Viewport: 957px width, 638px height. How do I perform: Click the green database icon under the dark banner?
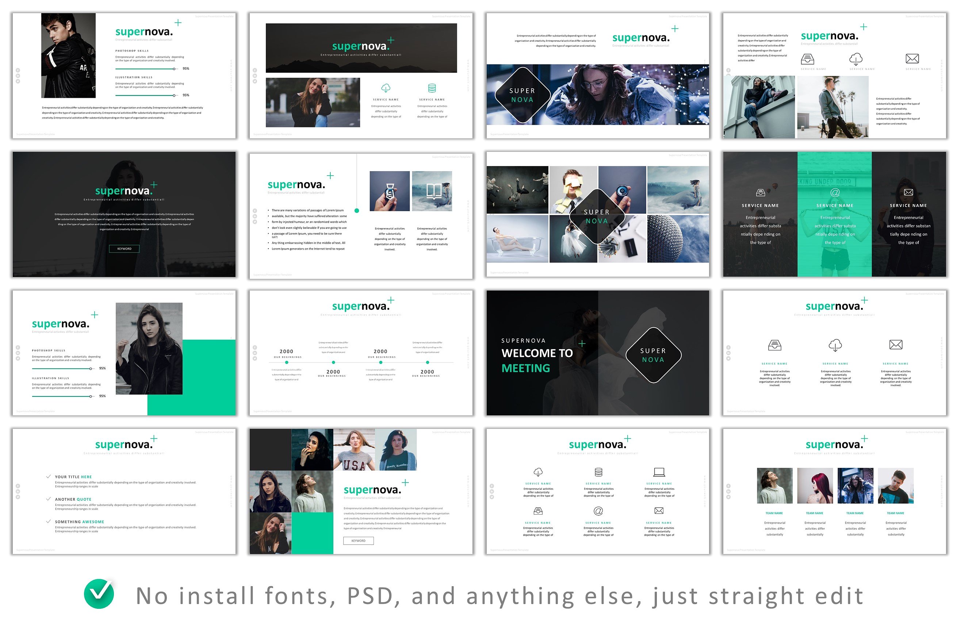(x=432, y=88)
